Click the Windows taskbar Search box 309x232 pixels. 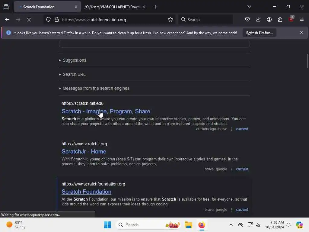[148, 225]
